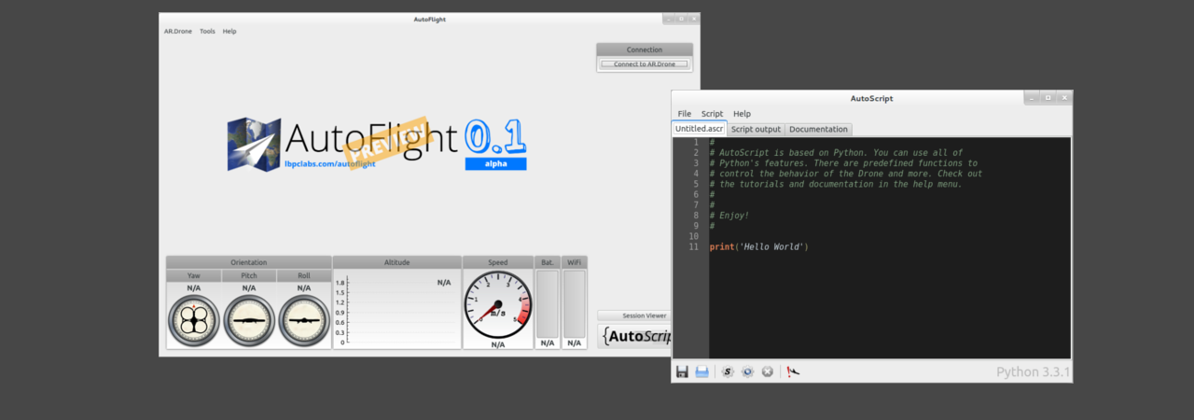Open File menu in AutoScript
The image size is (1194, 420).
coord(685,114)
